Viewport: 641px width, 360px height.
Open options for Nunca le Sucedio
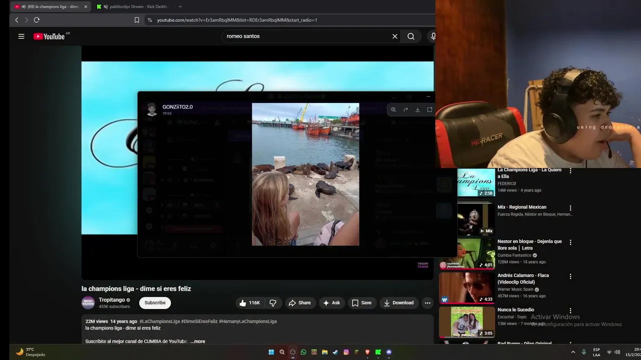(570, 310)
